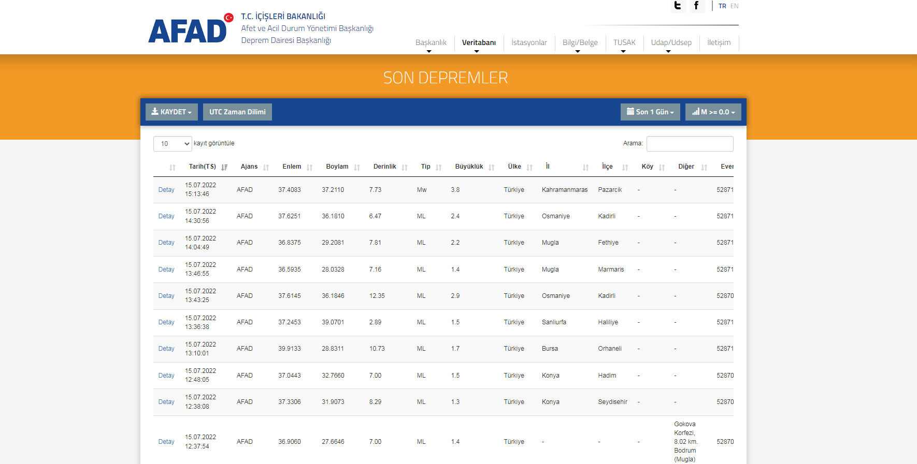Open Detay for Kahramanmaras Pazarcik earthquake

(x=166, y=190)
